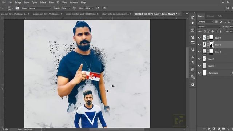
Task: Open the Actions panel play icon
Action: click(x=193, y=23)
